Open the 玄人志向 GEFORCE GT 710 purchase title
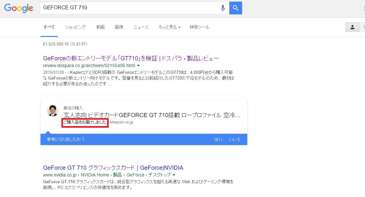 point(152,115)
